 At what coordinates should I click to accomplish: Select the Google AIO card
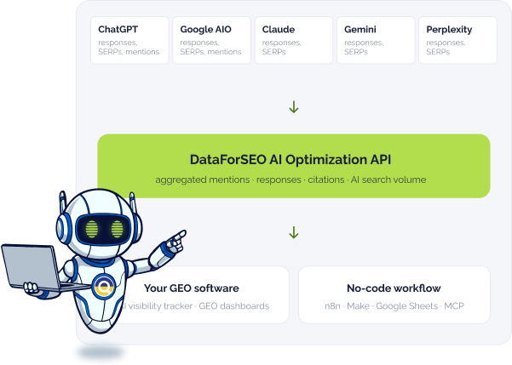[x=211, y=40]
